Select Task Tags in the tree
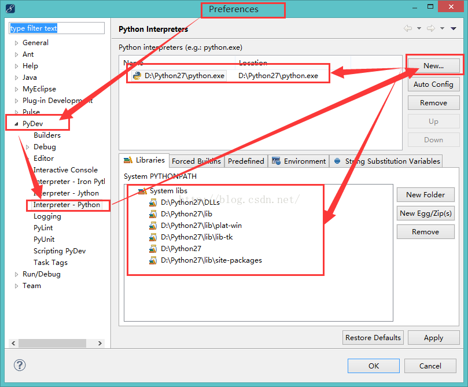The image size is (468, 387). (x=51, y=263)
